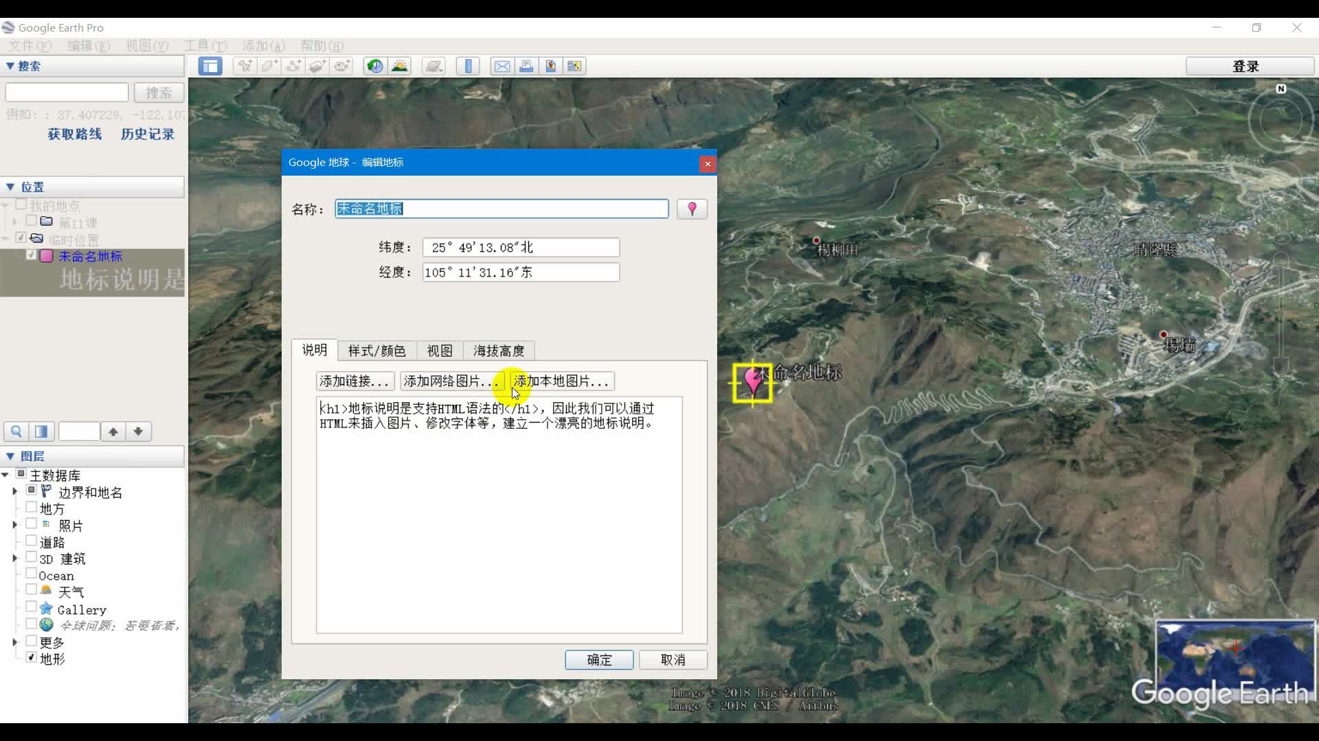Click the move up arrow button
This screenshot has width=1319, height=741.
point(113,432)
